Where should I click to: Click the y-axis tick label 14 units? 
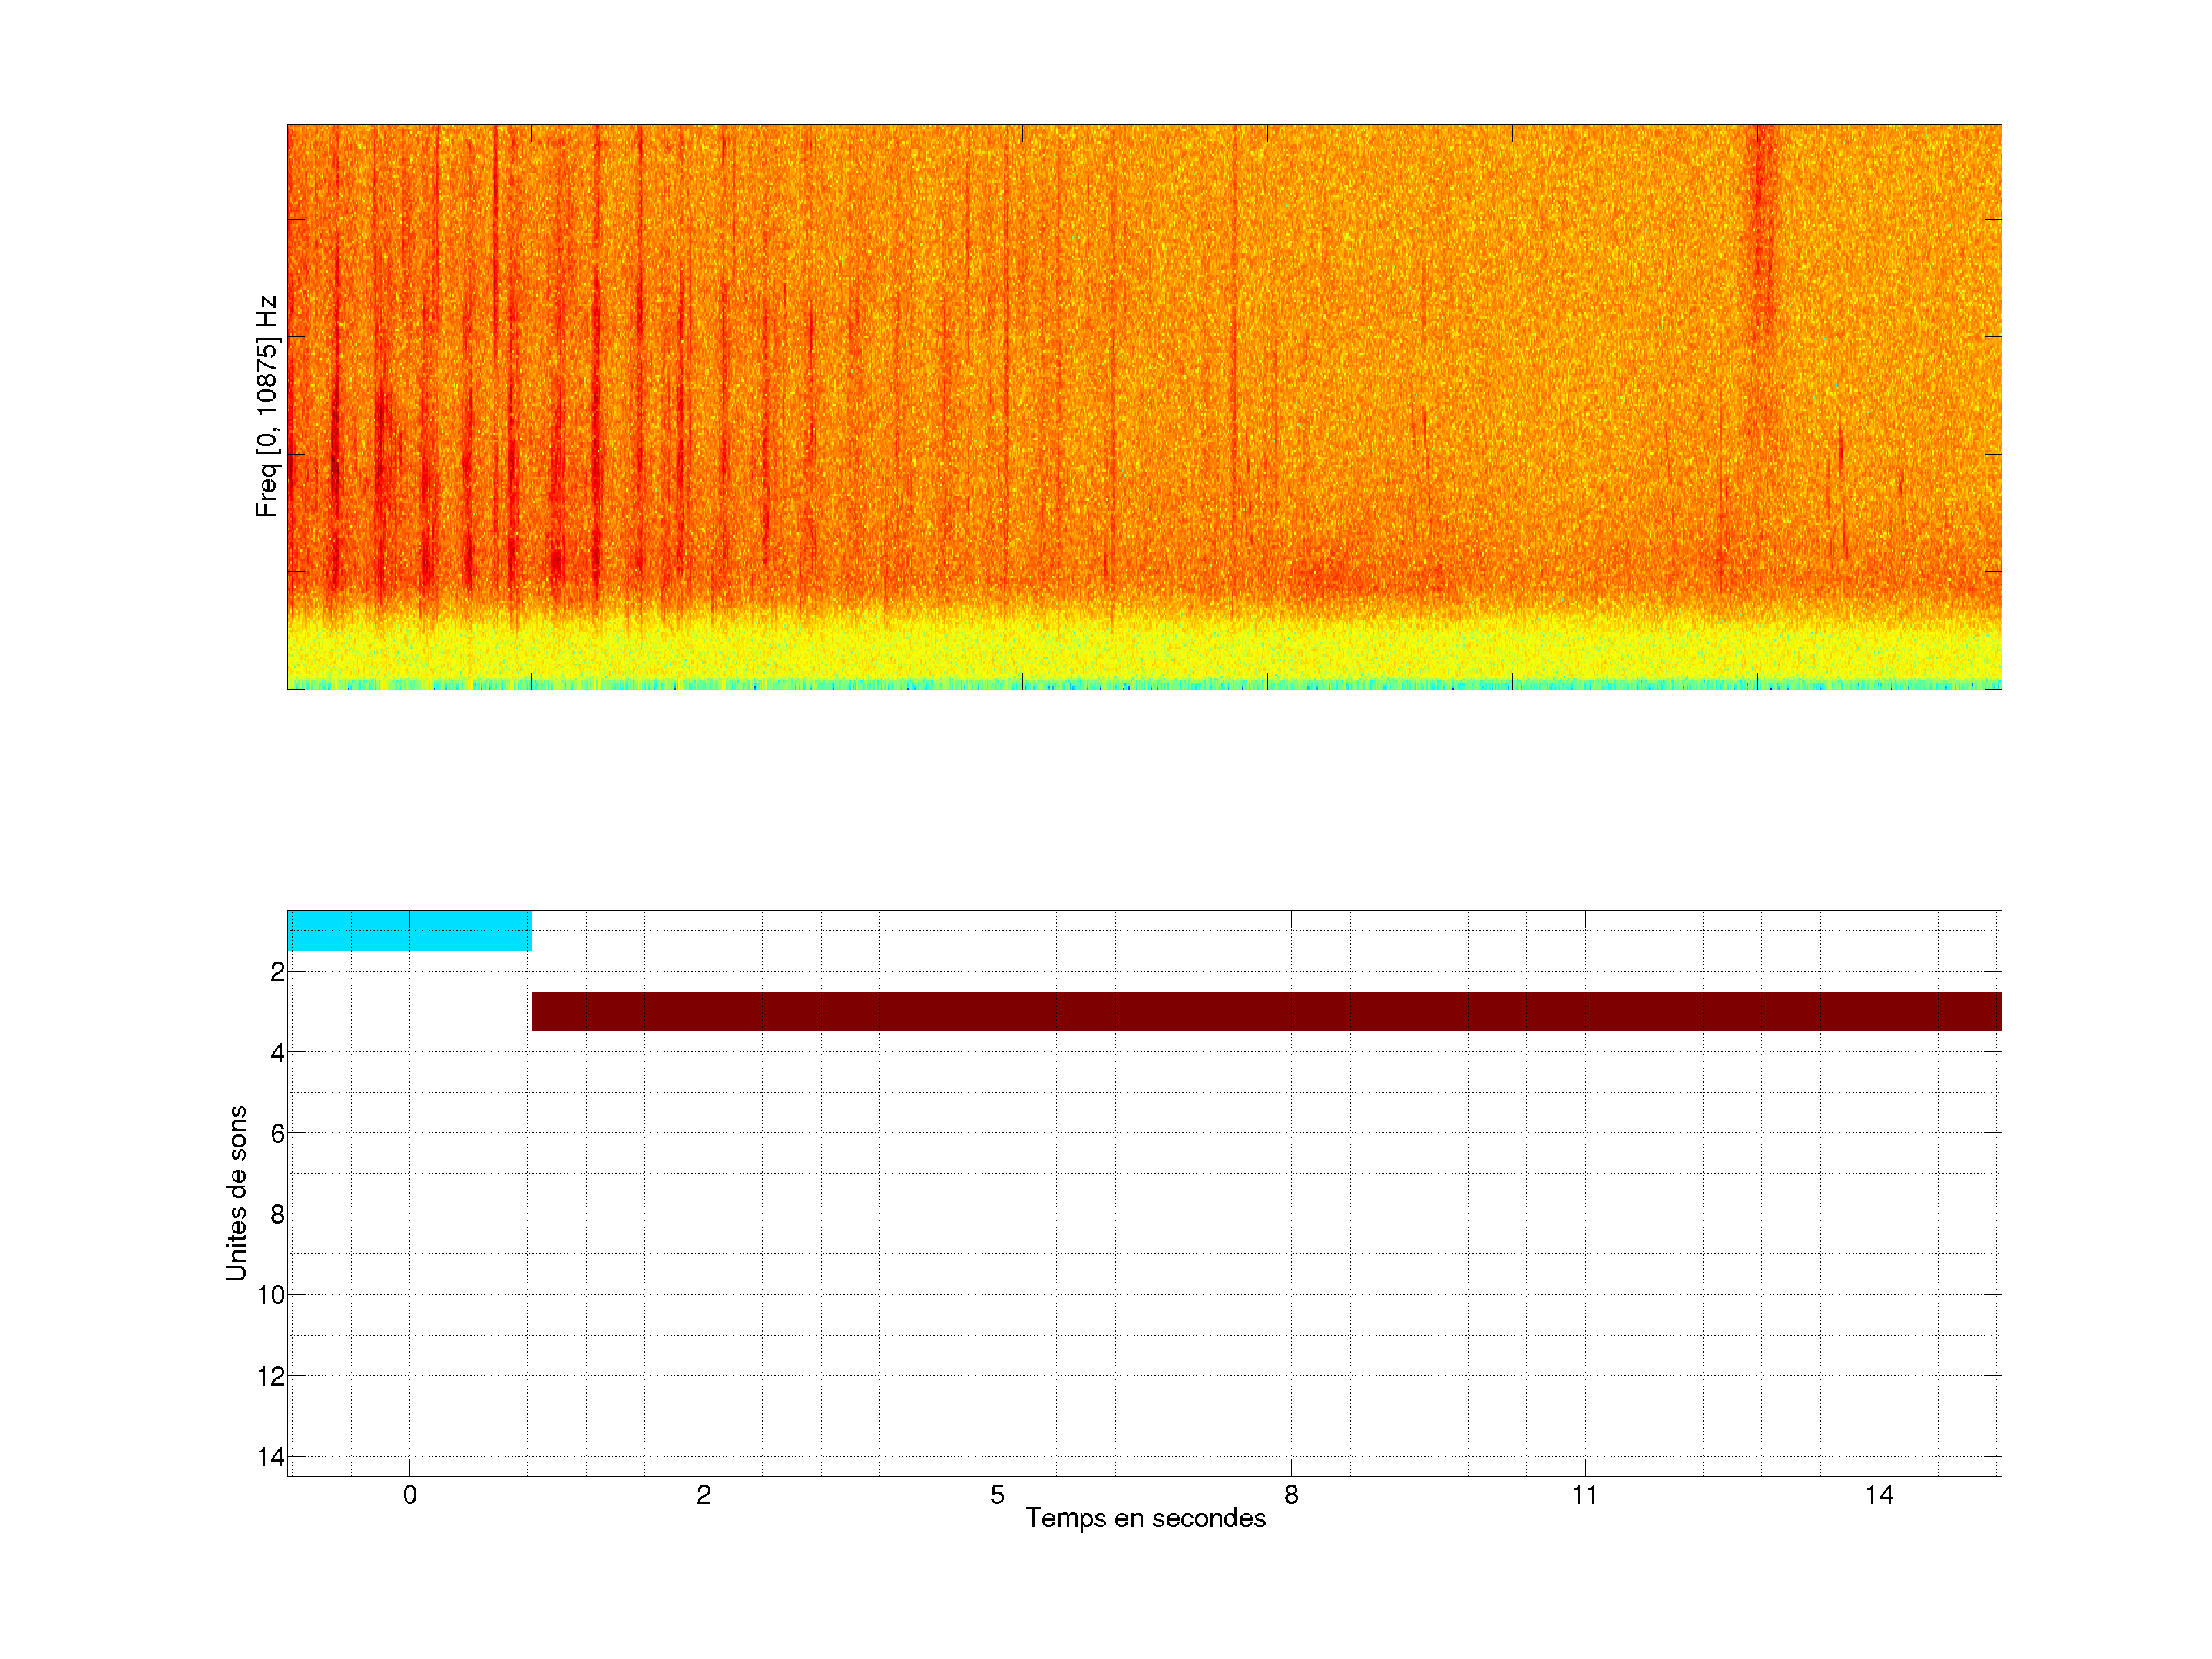click(271, 1457)
